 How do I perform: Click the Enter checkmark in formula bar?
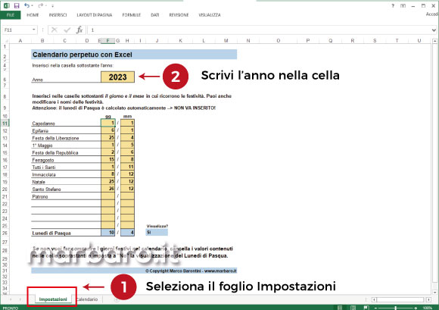point(67,30)
